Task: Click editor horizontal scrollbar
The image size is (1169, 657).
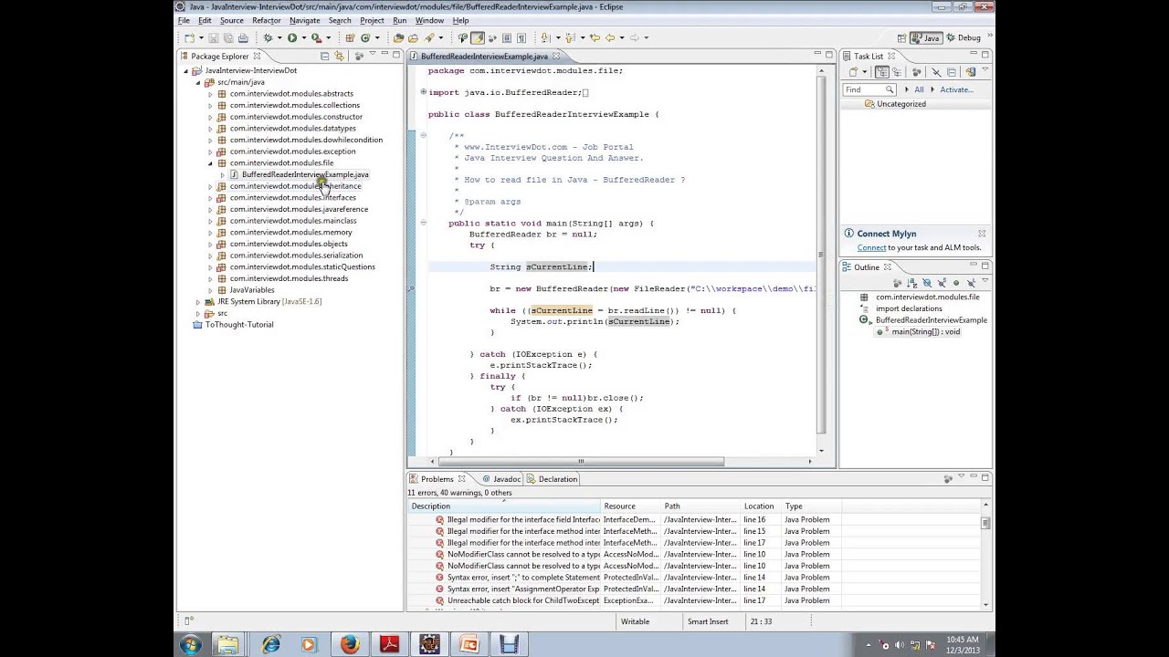Action: tap(580, 461)
